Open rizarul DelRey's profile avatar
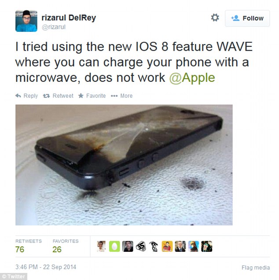 click(x=26, y=21)
